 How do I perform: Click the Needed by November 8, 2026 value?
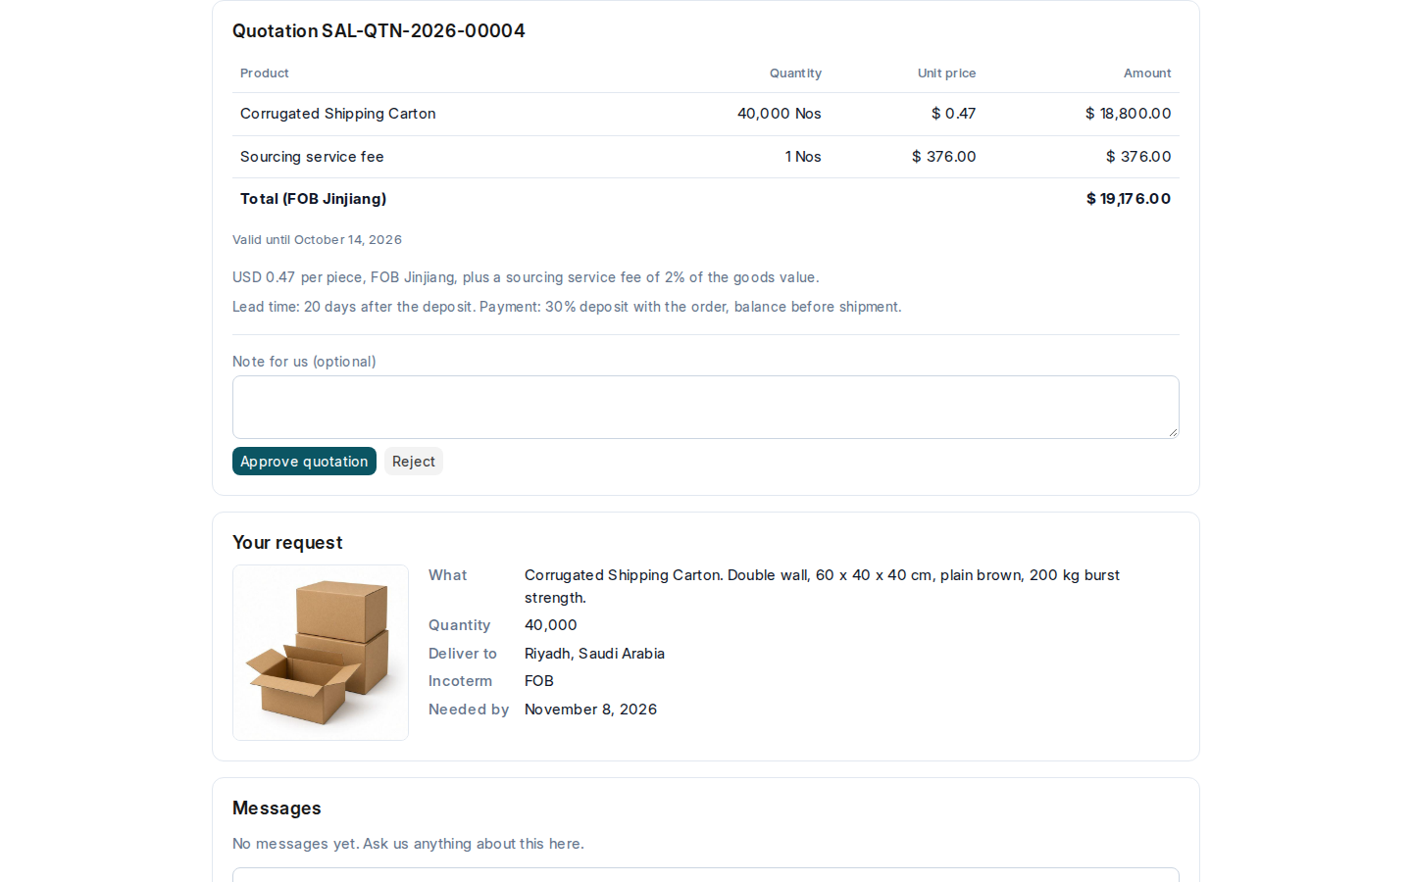(590, 710)
